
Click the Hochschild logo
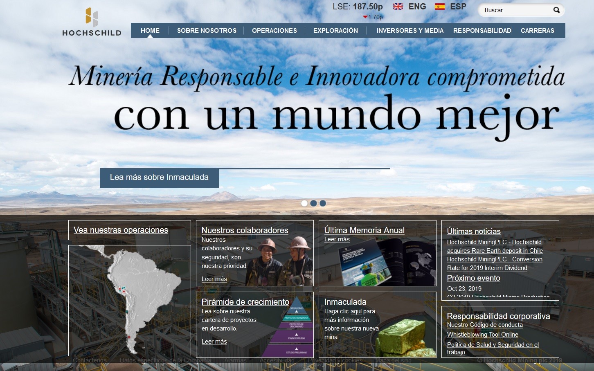coord(92,22)
